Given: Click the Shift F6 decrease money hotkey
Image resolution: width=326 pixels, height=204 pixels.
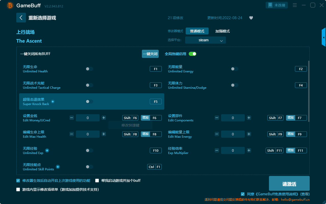Looking at the screenshot, I should point(130,118).
